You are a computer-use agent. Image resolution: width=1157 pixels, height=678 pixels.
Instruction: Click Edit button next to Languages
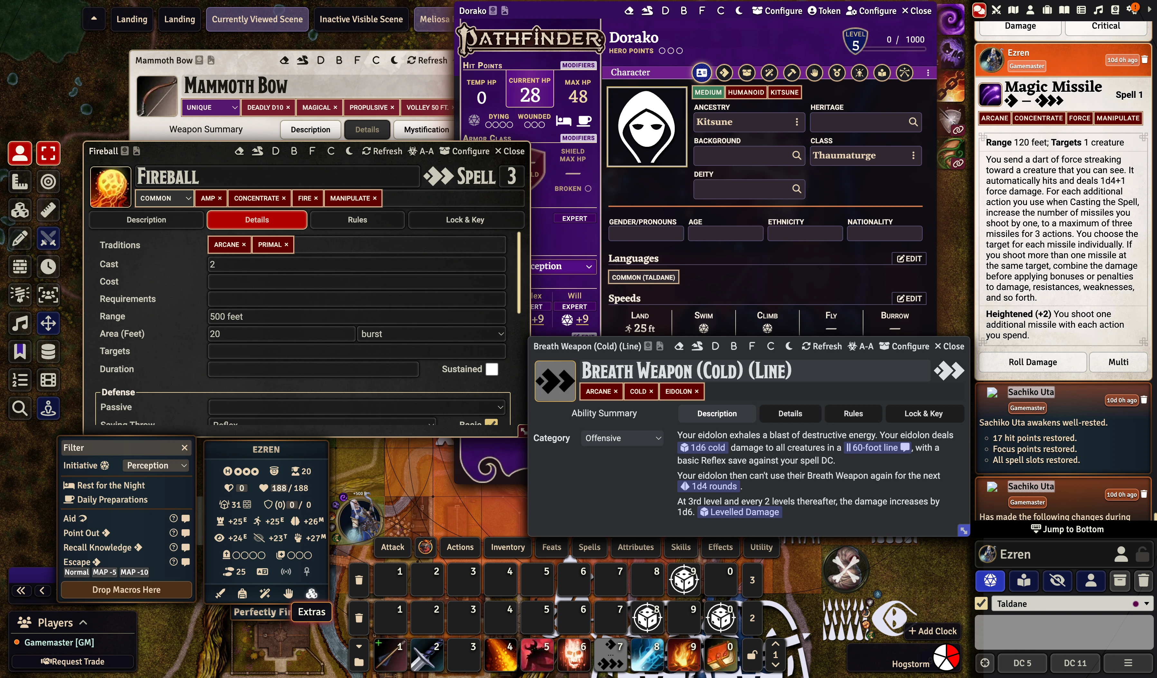[x=908, y=259]
